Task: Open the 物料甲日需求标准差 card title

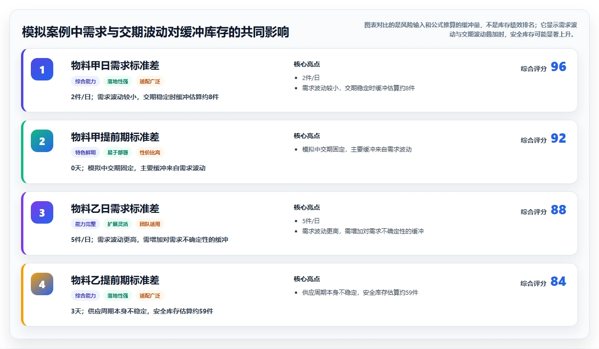Action: pos(115,65)
